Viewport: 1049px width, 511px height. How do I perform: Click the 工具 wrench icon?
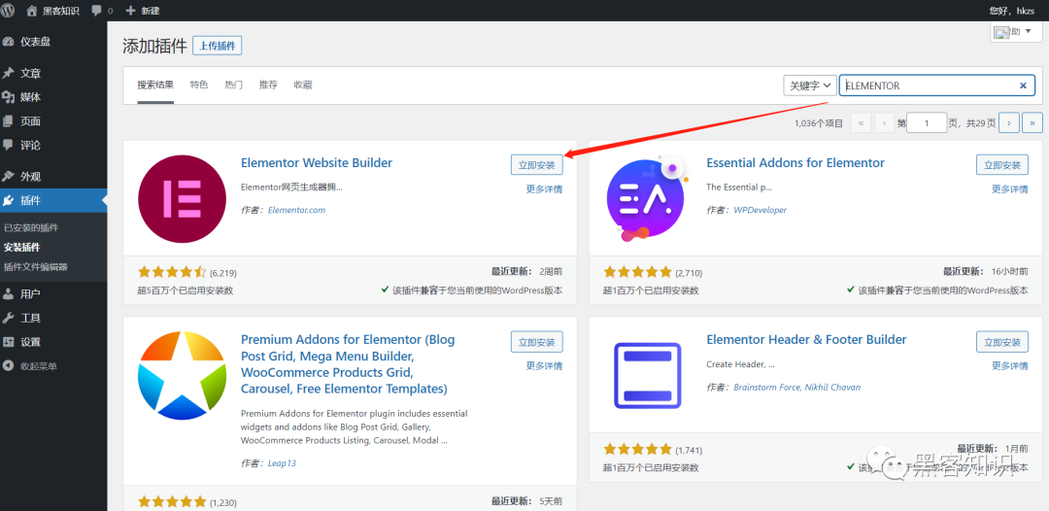(9, 318)
